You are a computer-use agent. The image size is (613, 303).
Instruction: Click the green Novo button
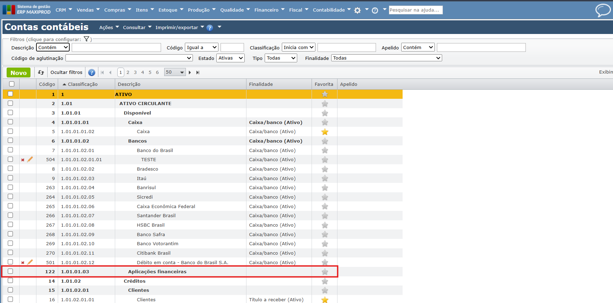coord(19,73)
